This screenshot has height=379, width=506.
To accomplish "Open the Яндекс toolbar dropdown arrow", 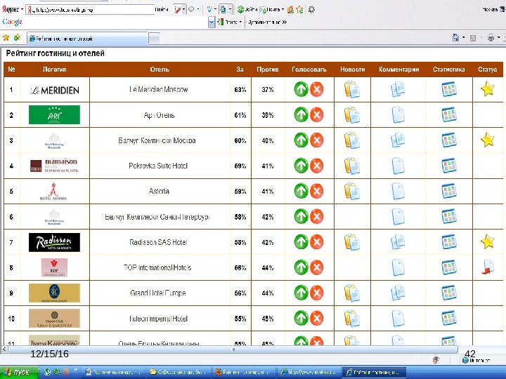I will [22, 9].
